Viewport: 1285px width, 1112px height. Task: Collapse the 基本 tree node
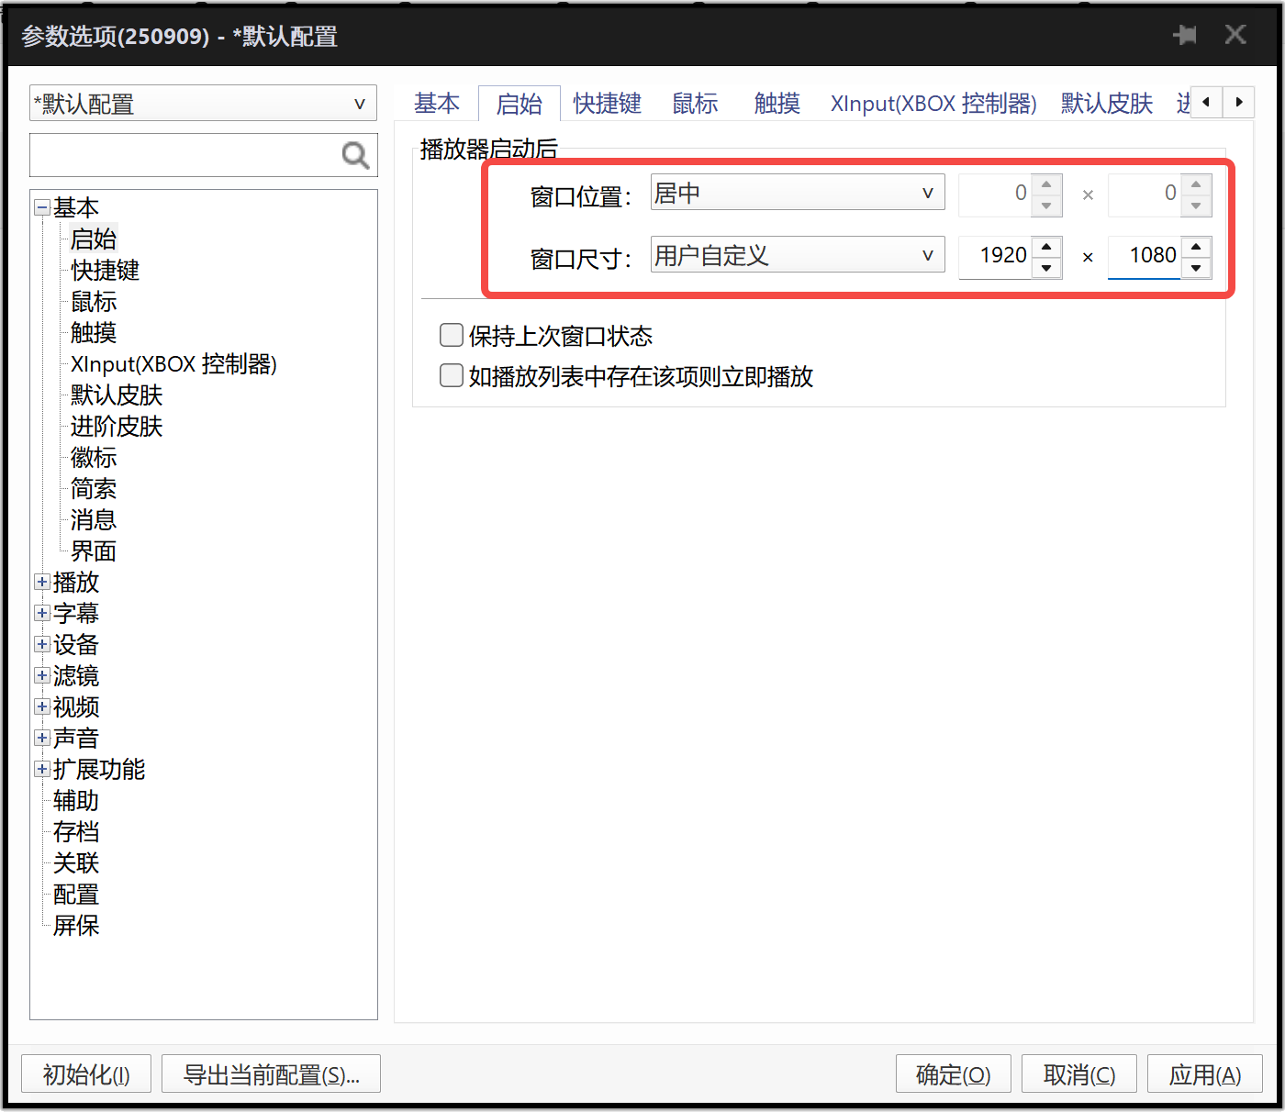coord(41,206)
